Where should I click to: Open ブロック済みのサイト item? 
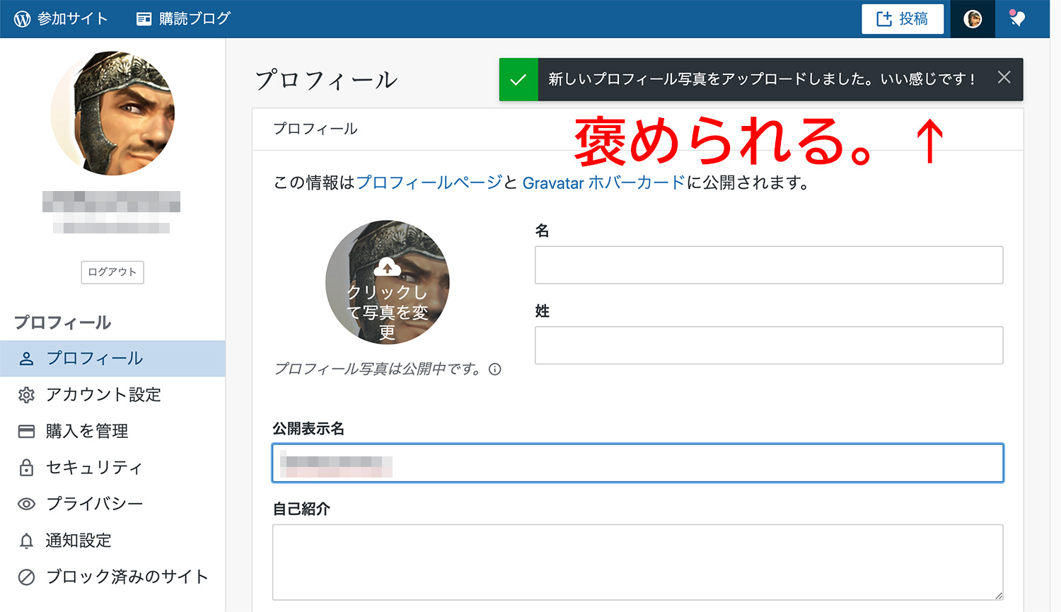pos(127,577)
